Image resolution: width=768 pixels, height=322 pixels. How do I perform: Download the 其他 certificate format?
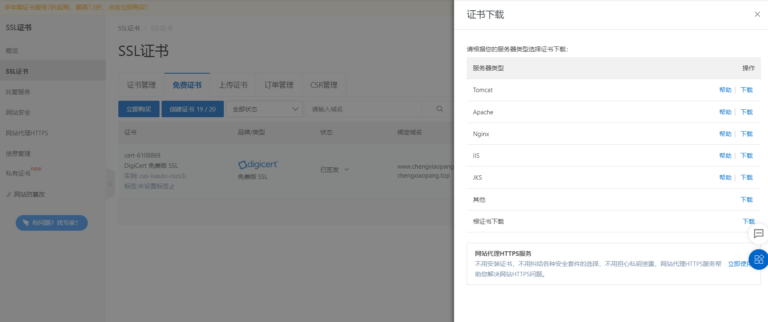(747, 199)
